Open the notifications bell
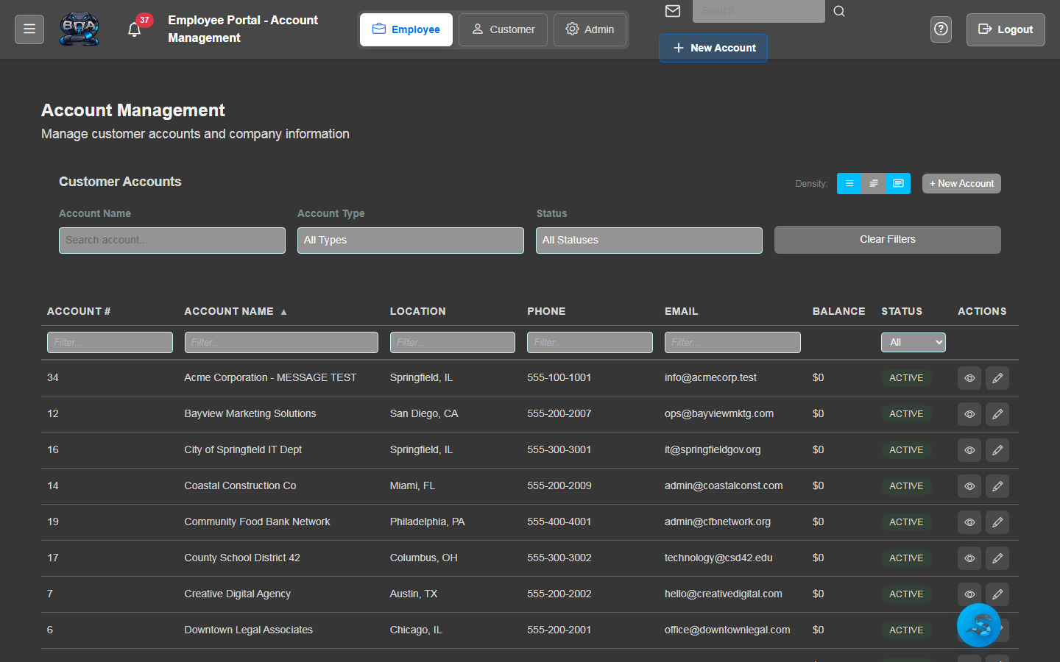The height and width of the screenshot is (662, 1060). (x=134, y=28)
